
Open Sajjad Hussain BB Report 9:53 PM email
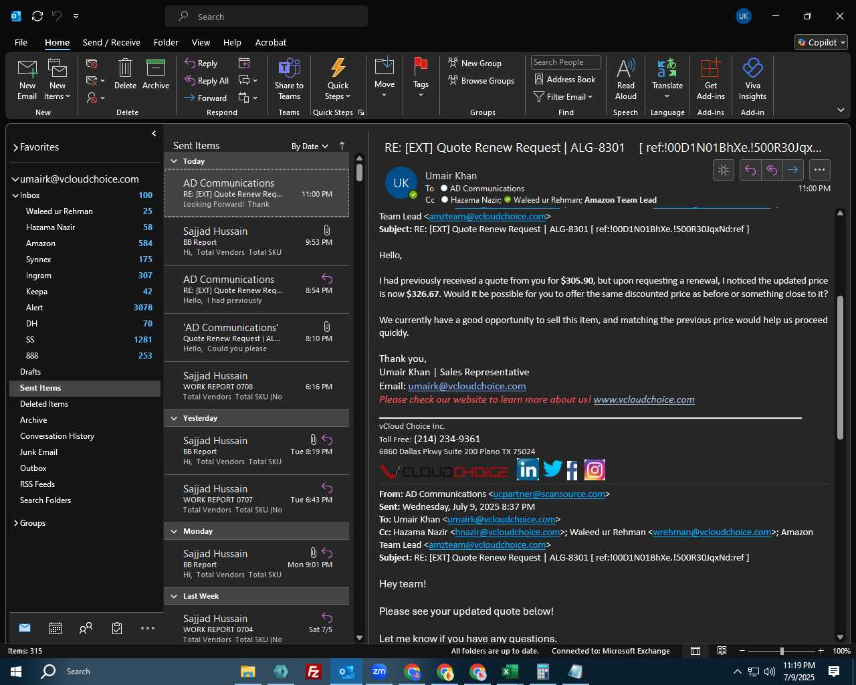click(257, 241)
